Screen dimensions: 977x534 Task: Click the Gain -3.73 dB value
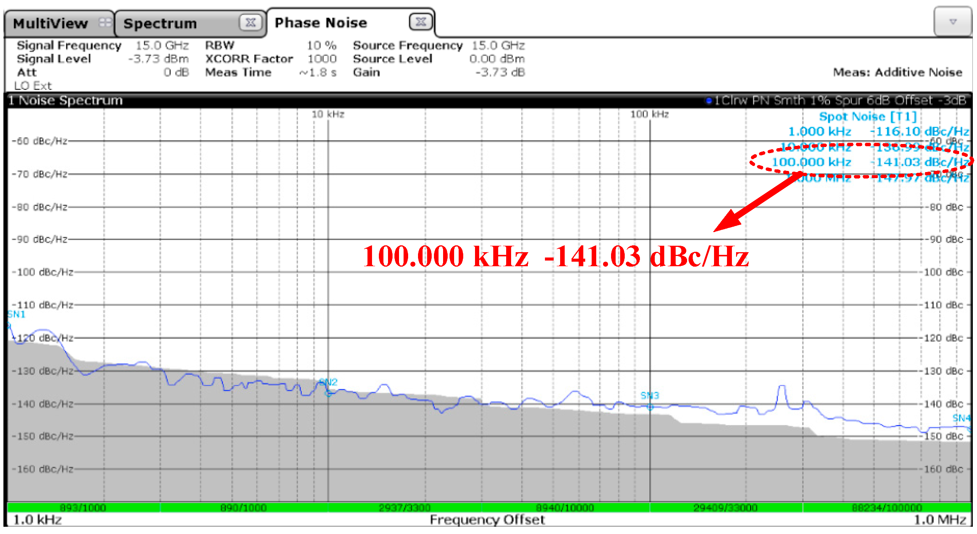500,72
